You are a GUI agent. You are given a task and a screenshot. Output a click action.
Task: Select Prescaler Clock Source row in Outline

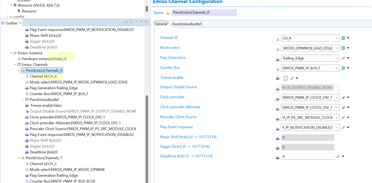(x=81, y=129)
